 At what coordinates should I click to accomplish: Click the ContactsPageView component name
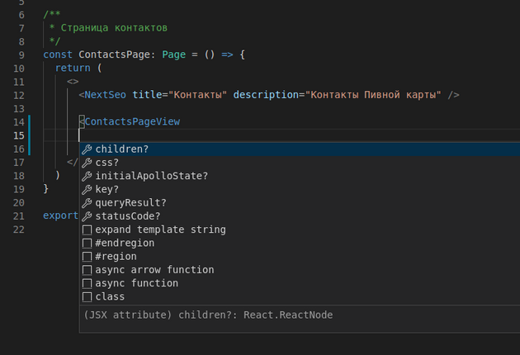[132, 121]
